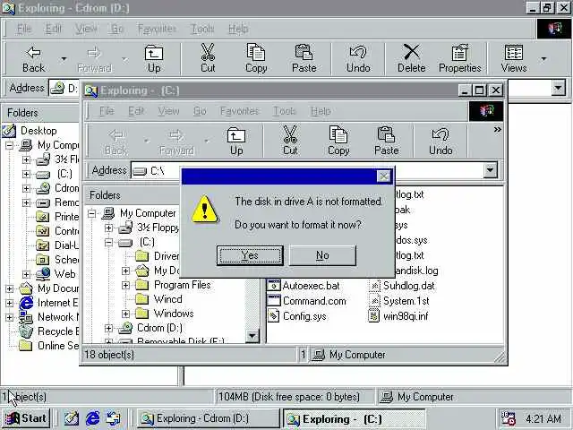Open Help menu in the C: window

321,111
